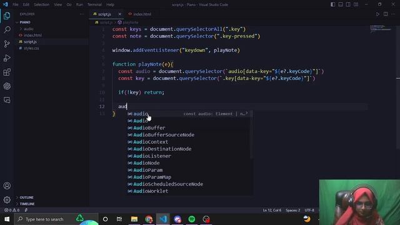Open the ChatGPT extension icon in activity bar

pos(7,86)
